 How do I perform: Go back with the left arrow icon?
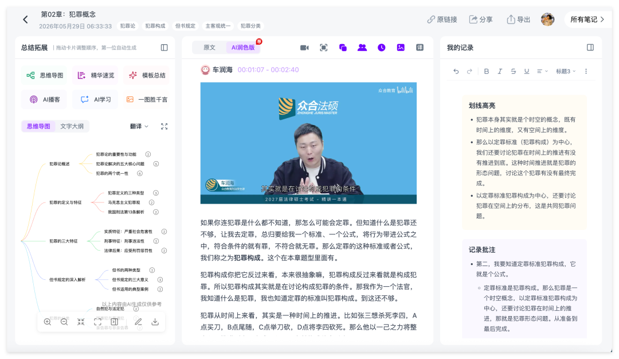pos(25,19)
